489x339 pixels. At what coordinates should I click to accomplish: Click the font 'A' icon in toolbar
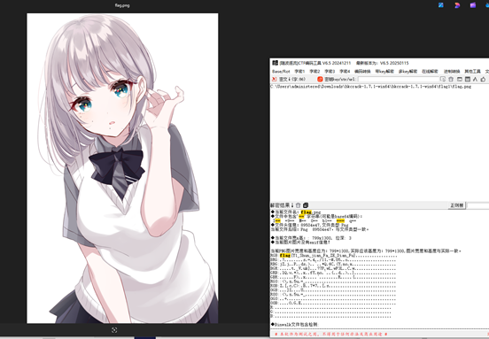click(x=475, y=79)
